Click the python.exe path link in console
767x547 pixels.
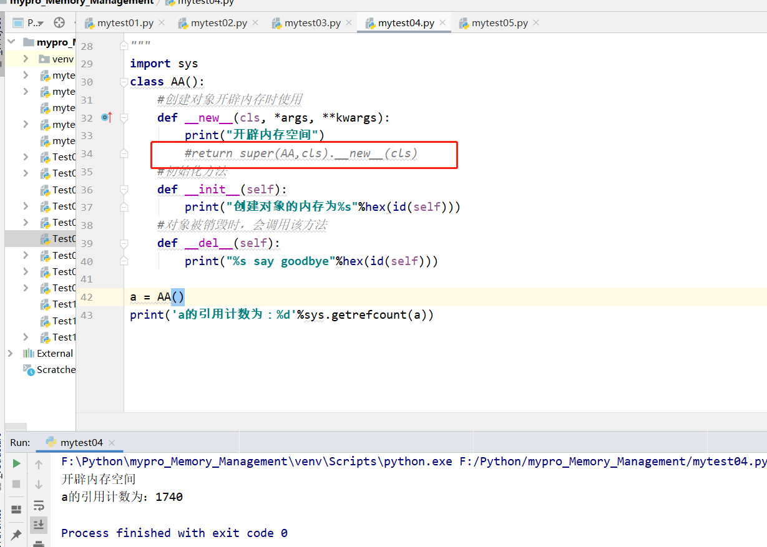(256, 462)
